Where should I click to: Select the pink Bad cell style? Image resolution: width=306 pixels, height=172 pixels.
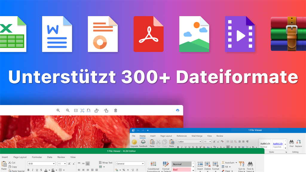182,170
